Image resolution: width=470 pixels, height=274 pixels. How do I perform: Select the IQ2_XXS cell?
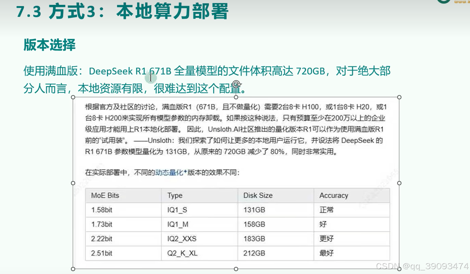[200, 239]
